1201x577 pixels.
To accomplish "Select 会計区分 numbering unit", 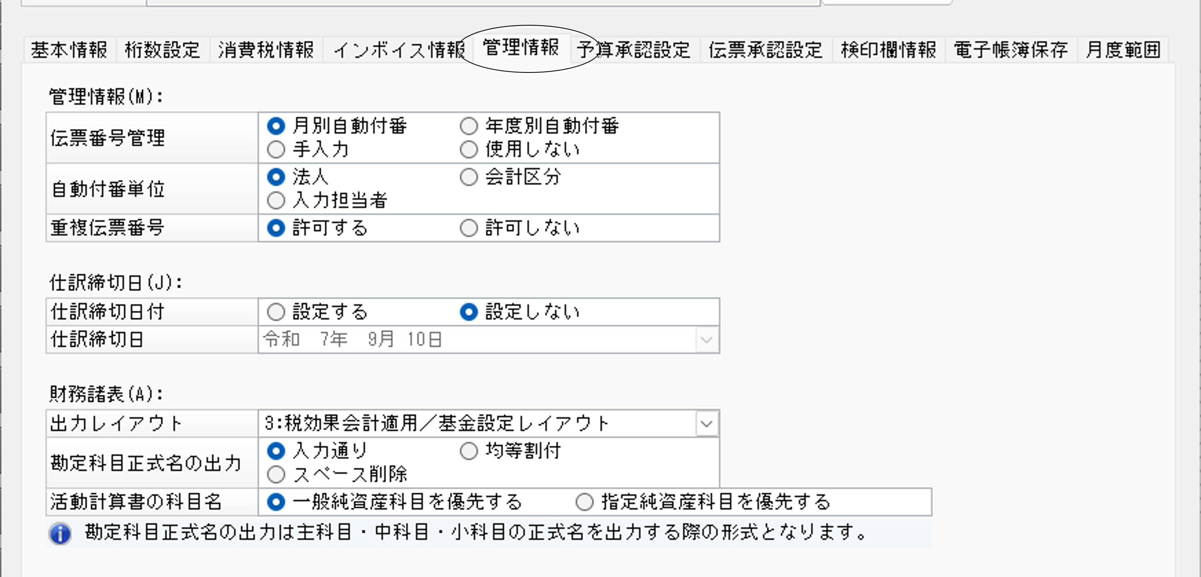I will pos(469,177).
